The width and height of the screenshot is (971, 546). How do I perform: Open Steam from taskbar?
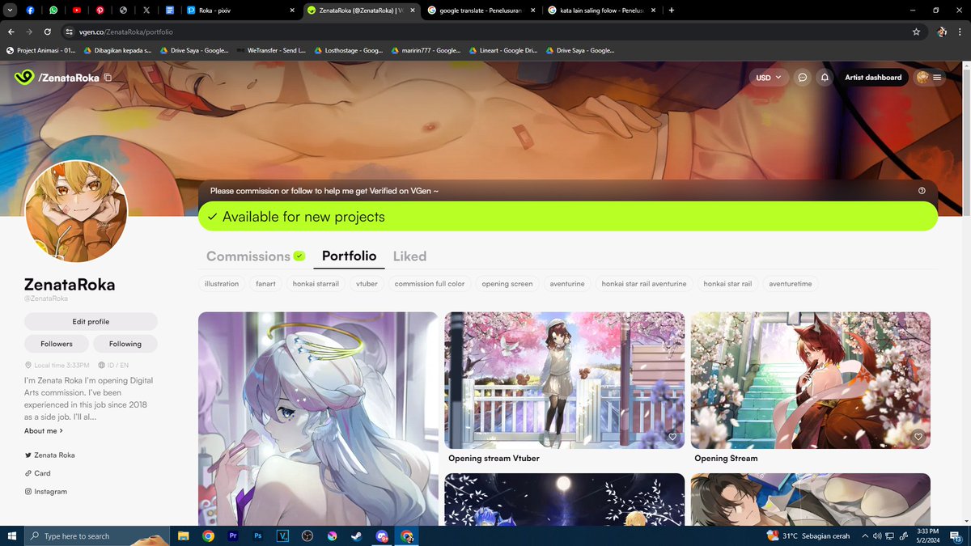(357, 535)
